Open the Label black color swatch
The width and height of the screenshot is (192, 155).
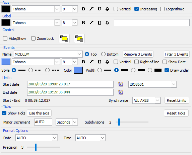[6, 23]
